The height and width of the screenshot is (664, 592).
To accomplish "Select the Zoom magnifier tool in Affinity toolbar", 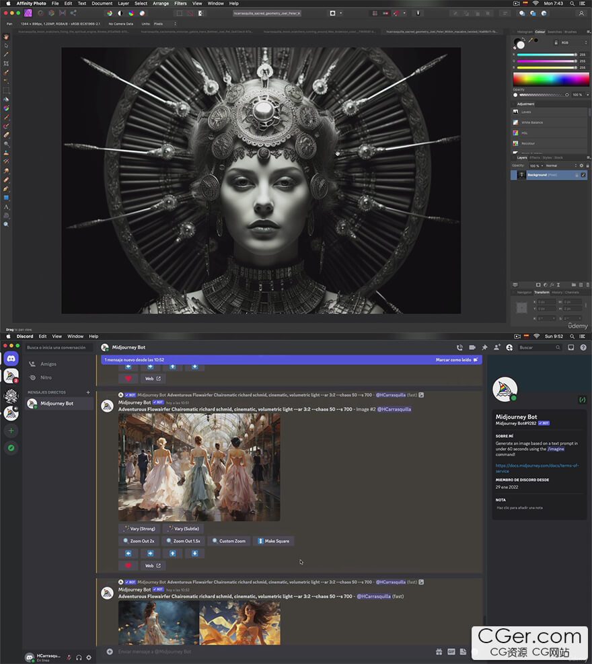I will click(x=6, y=225).
